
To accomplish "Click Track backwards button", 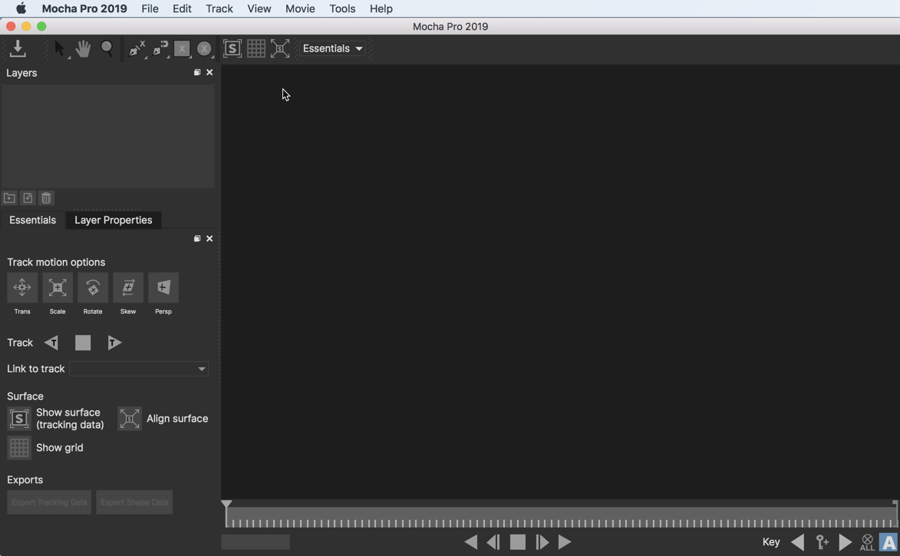I will click(x=51, y=343).
